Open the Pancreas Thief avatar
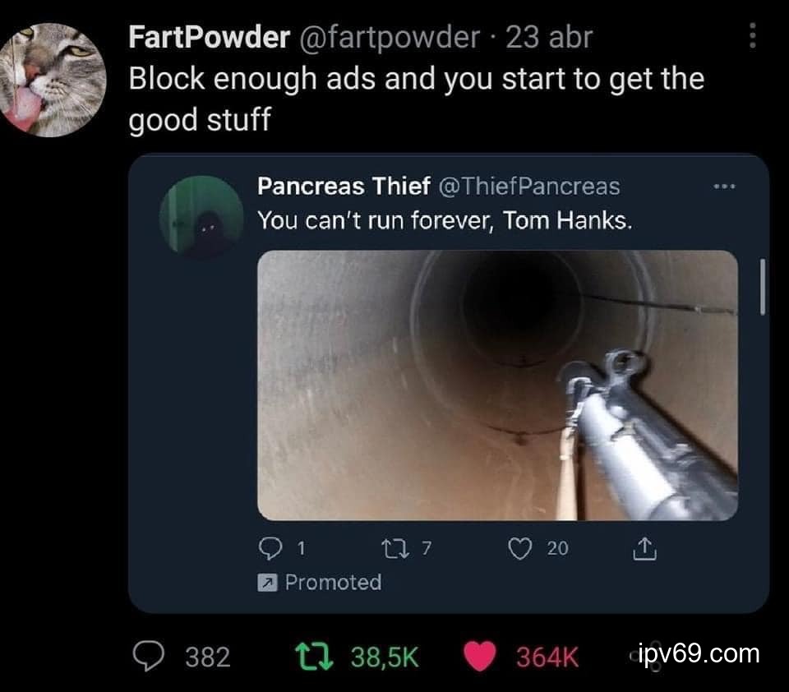789x692 pixels. 201,217
